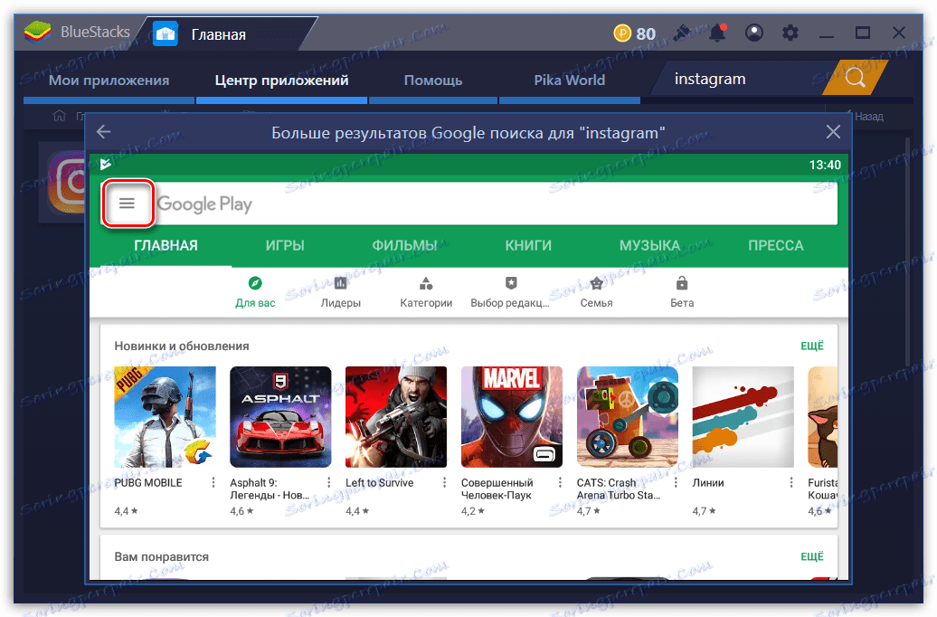This screenshot has width=937, height=617.
Task: Open the Семья (Family) section
Action: (x=596, y=291)
